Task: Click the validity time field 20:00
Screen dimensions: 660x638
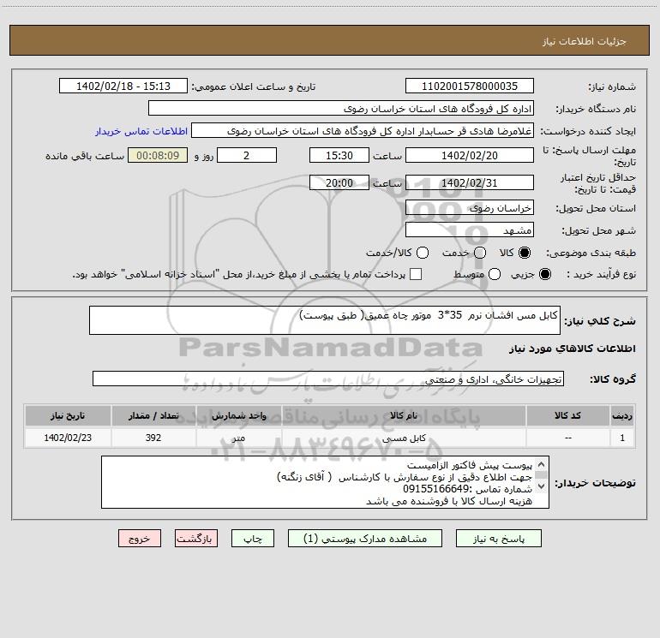Action: pos(339,182)
